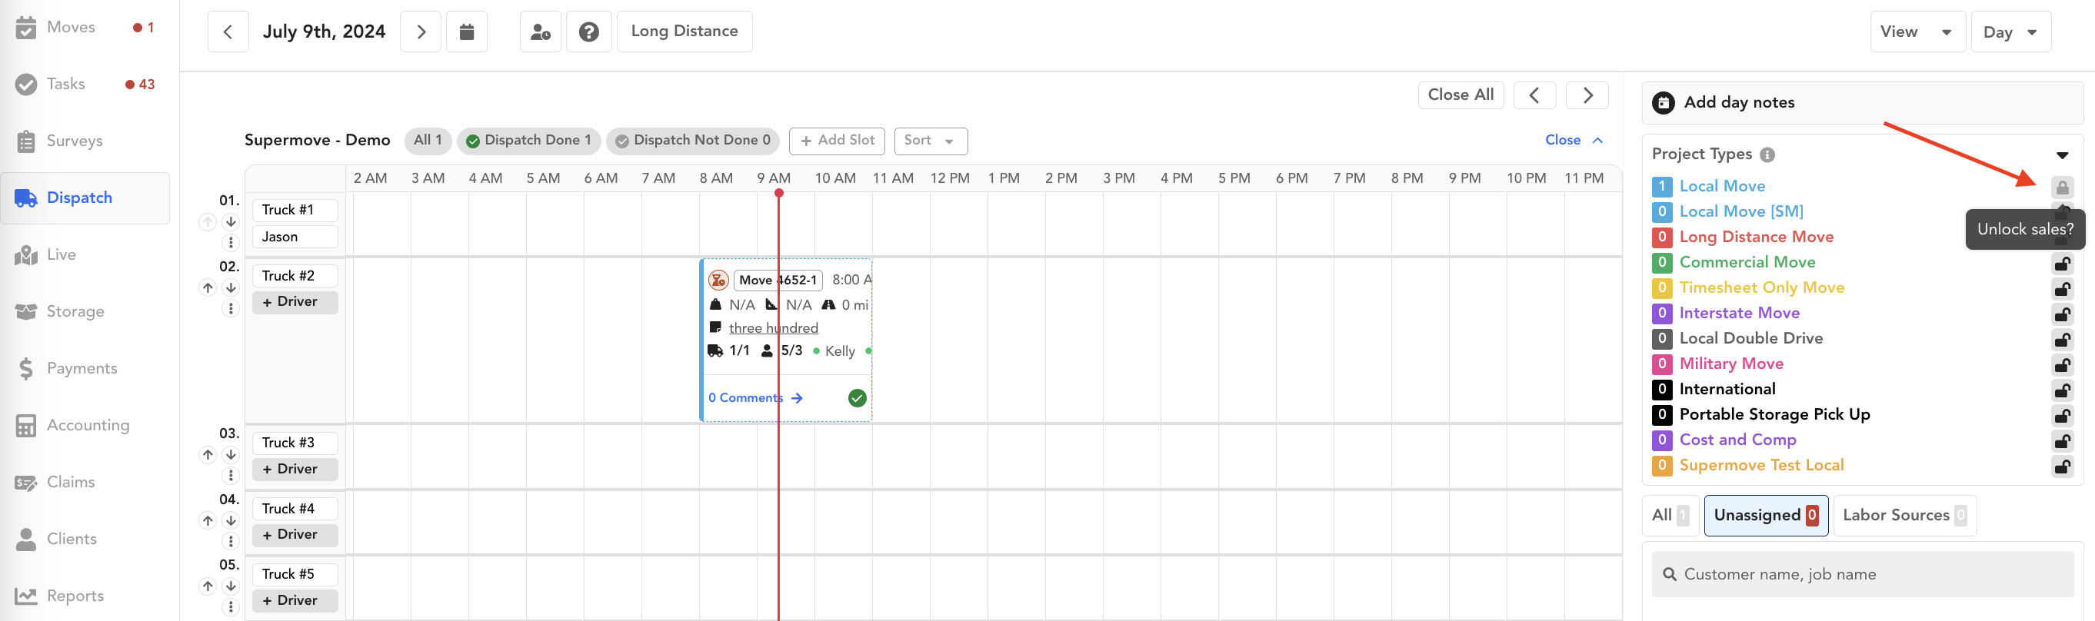Go to next day arrow
2095x621 pixels.
click(421, 32)
